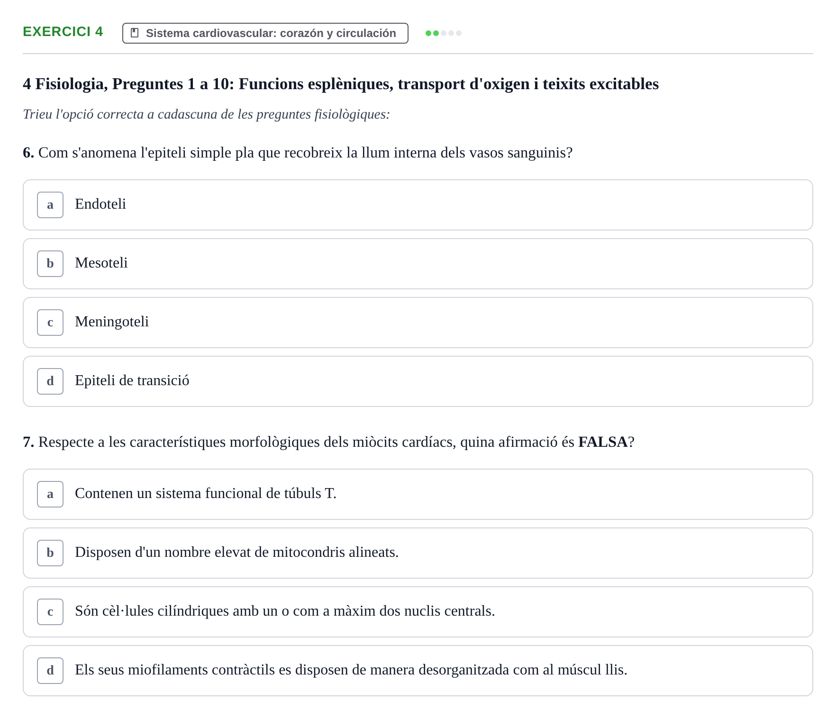Choose 'Contenen un sistema funcional de túbuls T.'

[418, 494]
